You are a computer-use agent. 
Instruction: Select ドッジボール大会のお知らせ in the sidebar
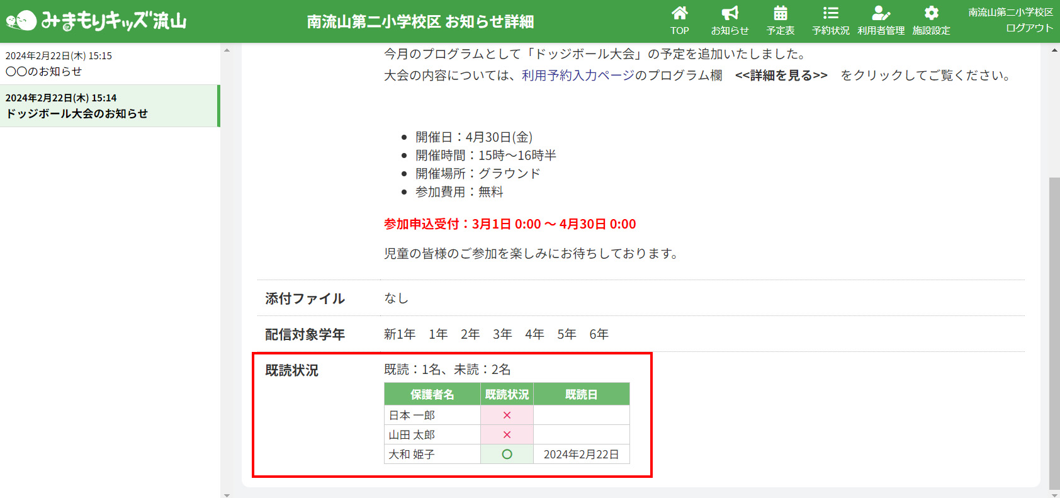pos(110,106)
